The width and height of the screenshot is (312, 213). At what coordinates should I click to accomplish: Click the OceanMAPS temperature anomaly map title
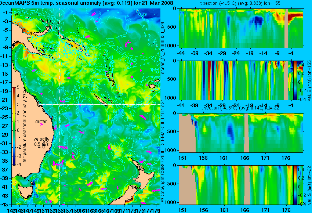point(87,3)
